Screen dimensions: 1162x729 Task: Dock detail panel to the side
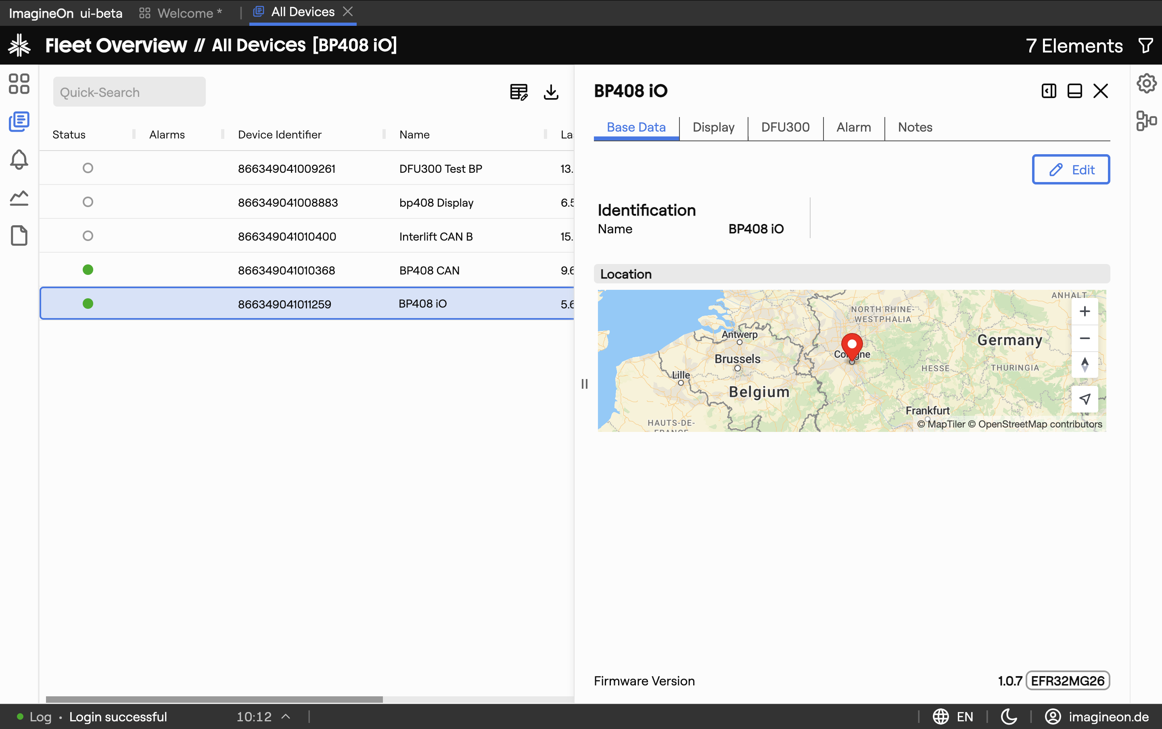pyautogui.click(x=1049, y=91)
